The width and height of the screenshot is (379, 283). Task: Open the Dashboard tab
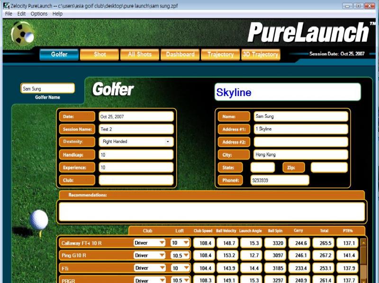tap(180, 54)
